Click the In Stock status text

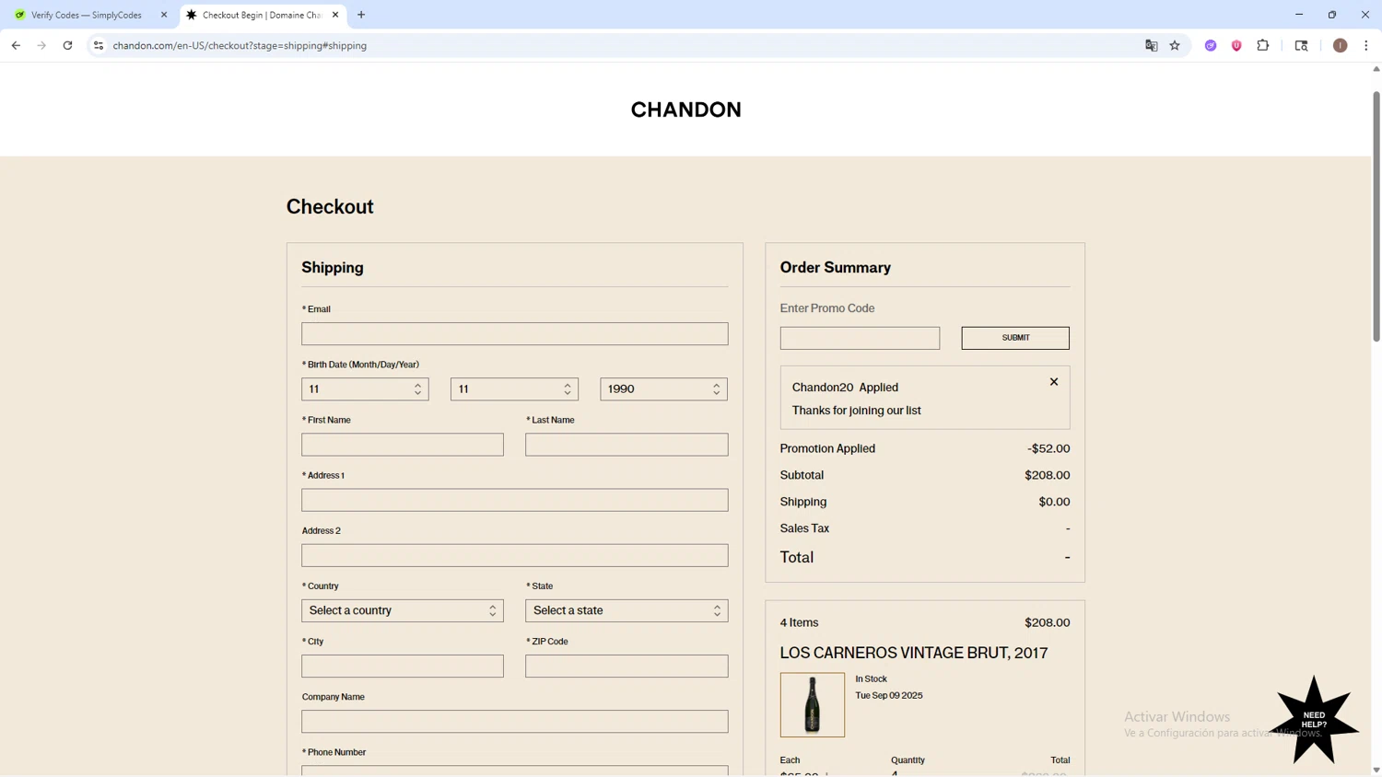[x=871, y=678]
